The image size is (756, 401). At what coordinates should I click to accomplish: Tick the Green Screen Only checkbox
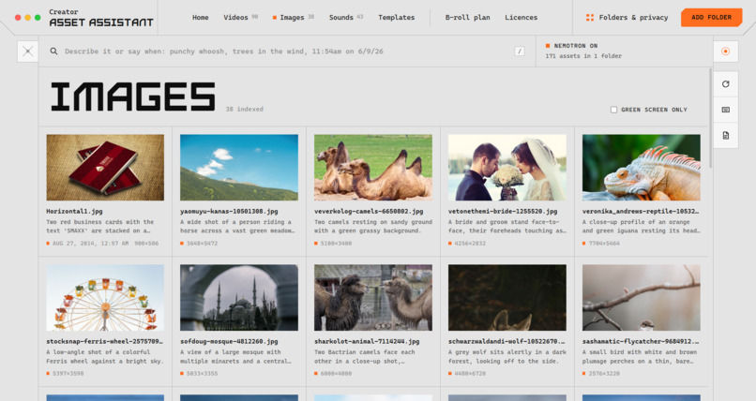click(x=613, y=110)
